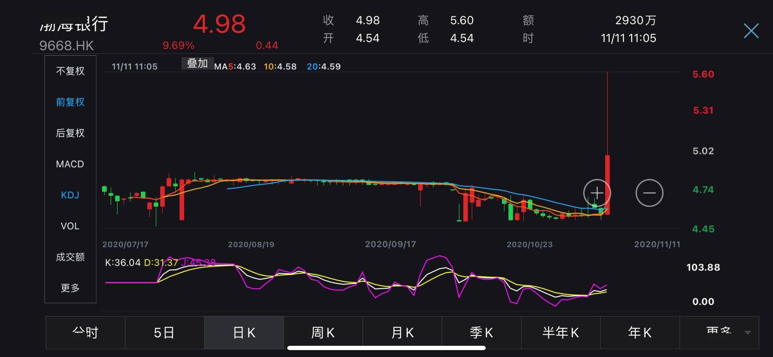Viewport: 773px width, 357px height.
Task: Switch indicator to KDJ
Action: pyautogui.click(x=70, y=195)
